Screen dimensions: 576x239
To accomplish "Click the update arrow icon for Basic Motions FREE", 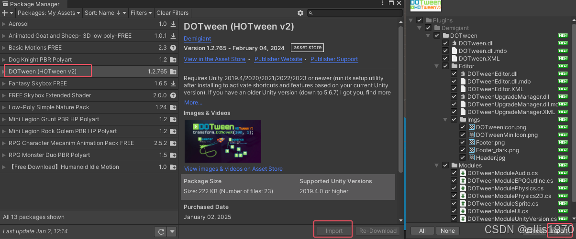I will [x=173, y=48].
